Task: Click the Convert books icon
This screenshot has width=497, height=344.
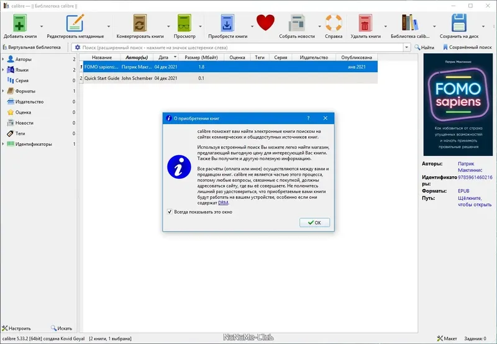Action: [140, 23]
